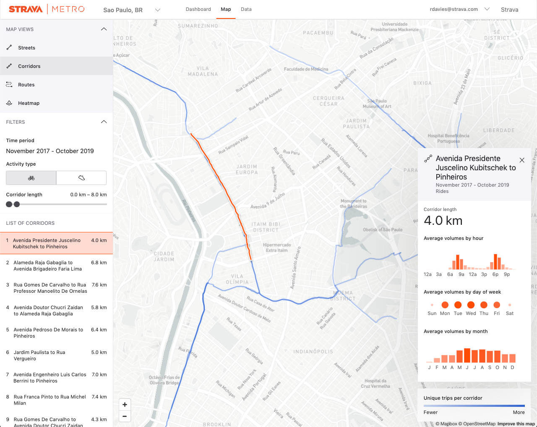Collapse the Map Views section
Image resolution: width=537 pixels, height=427 pixels.
(x=104, y=29)
